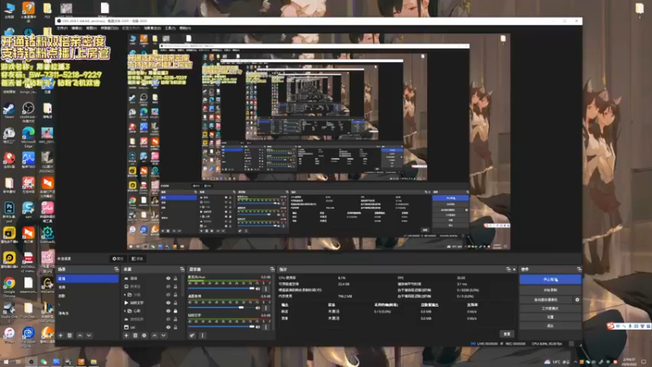Open virtual camera settings gear
This screenshot has height=367, width=652.
pyautogui.click(x=577, y=299)
